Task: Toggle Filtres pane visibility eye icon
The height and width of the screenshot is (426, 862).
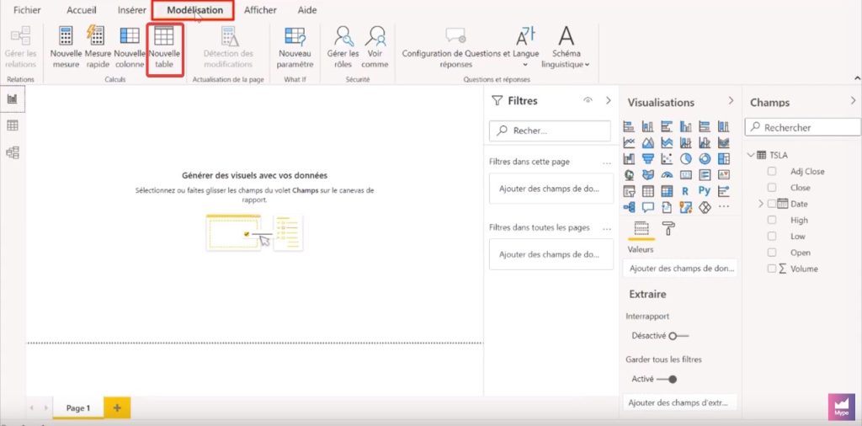Action: [588, 100]
